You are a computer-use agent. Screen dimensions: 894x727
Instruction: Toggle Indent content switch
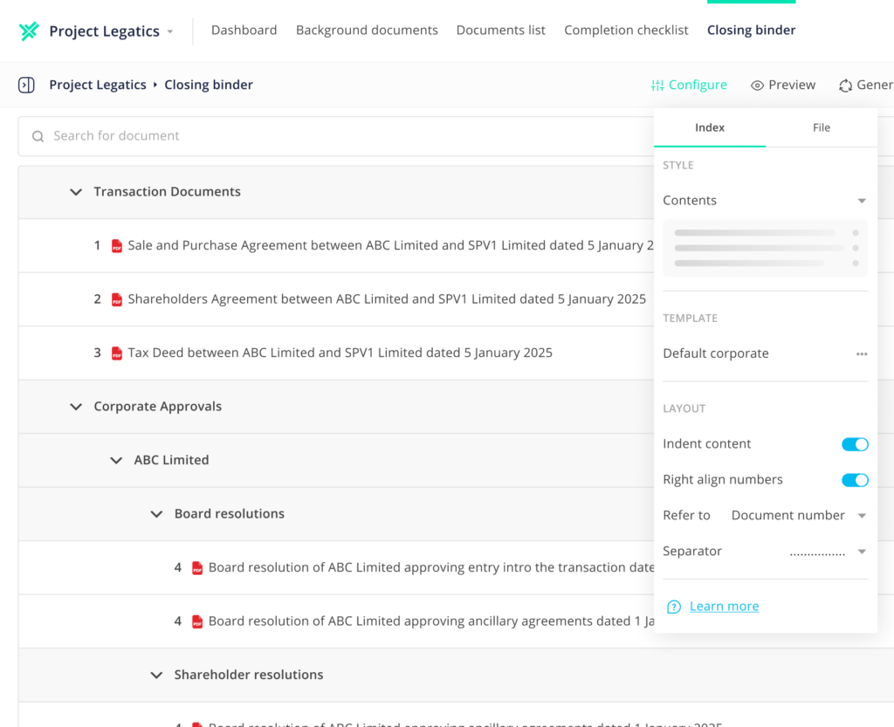click(855, 444)
